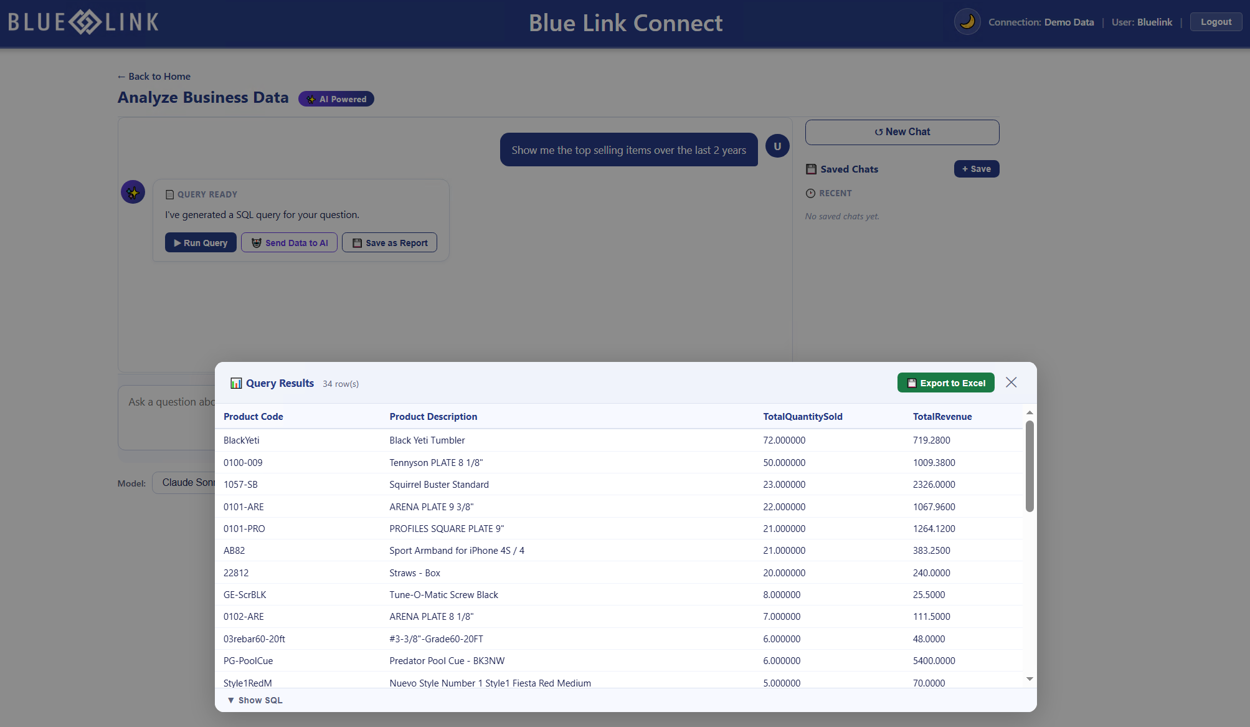The height and width of the screenshot is (727, 1250).
Task: Save query as Report
Action: coord(389,242)
